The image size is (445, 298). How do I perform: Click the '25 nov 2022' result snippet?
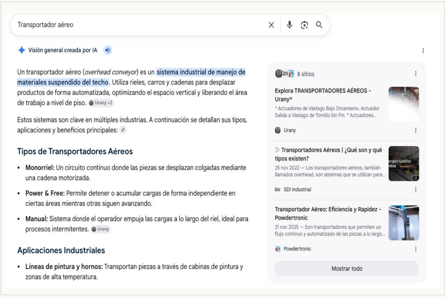[x=330, y=171]
